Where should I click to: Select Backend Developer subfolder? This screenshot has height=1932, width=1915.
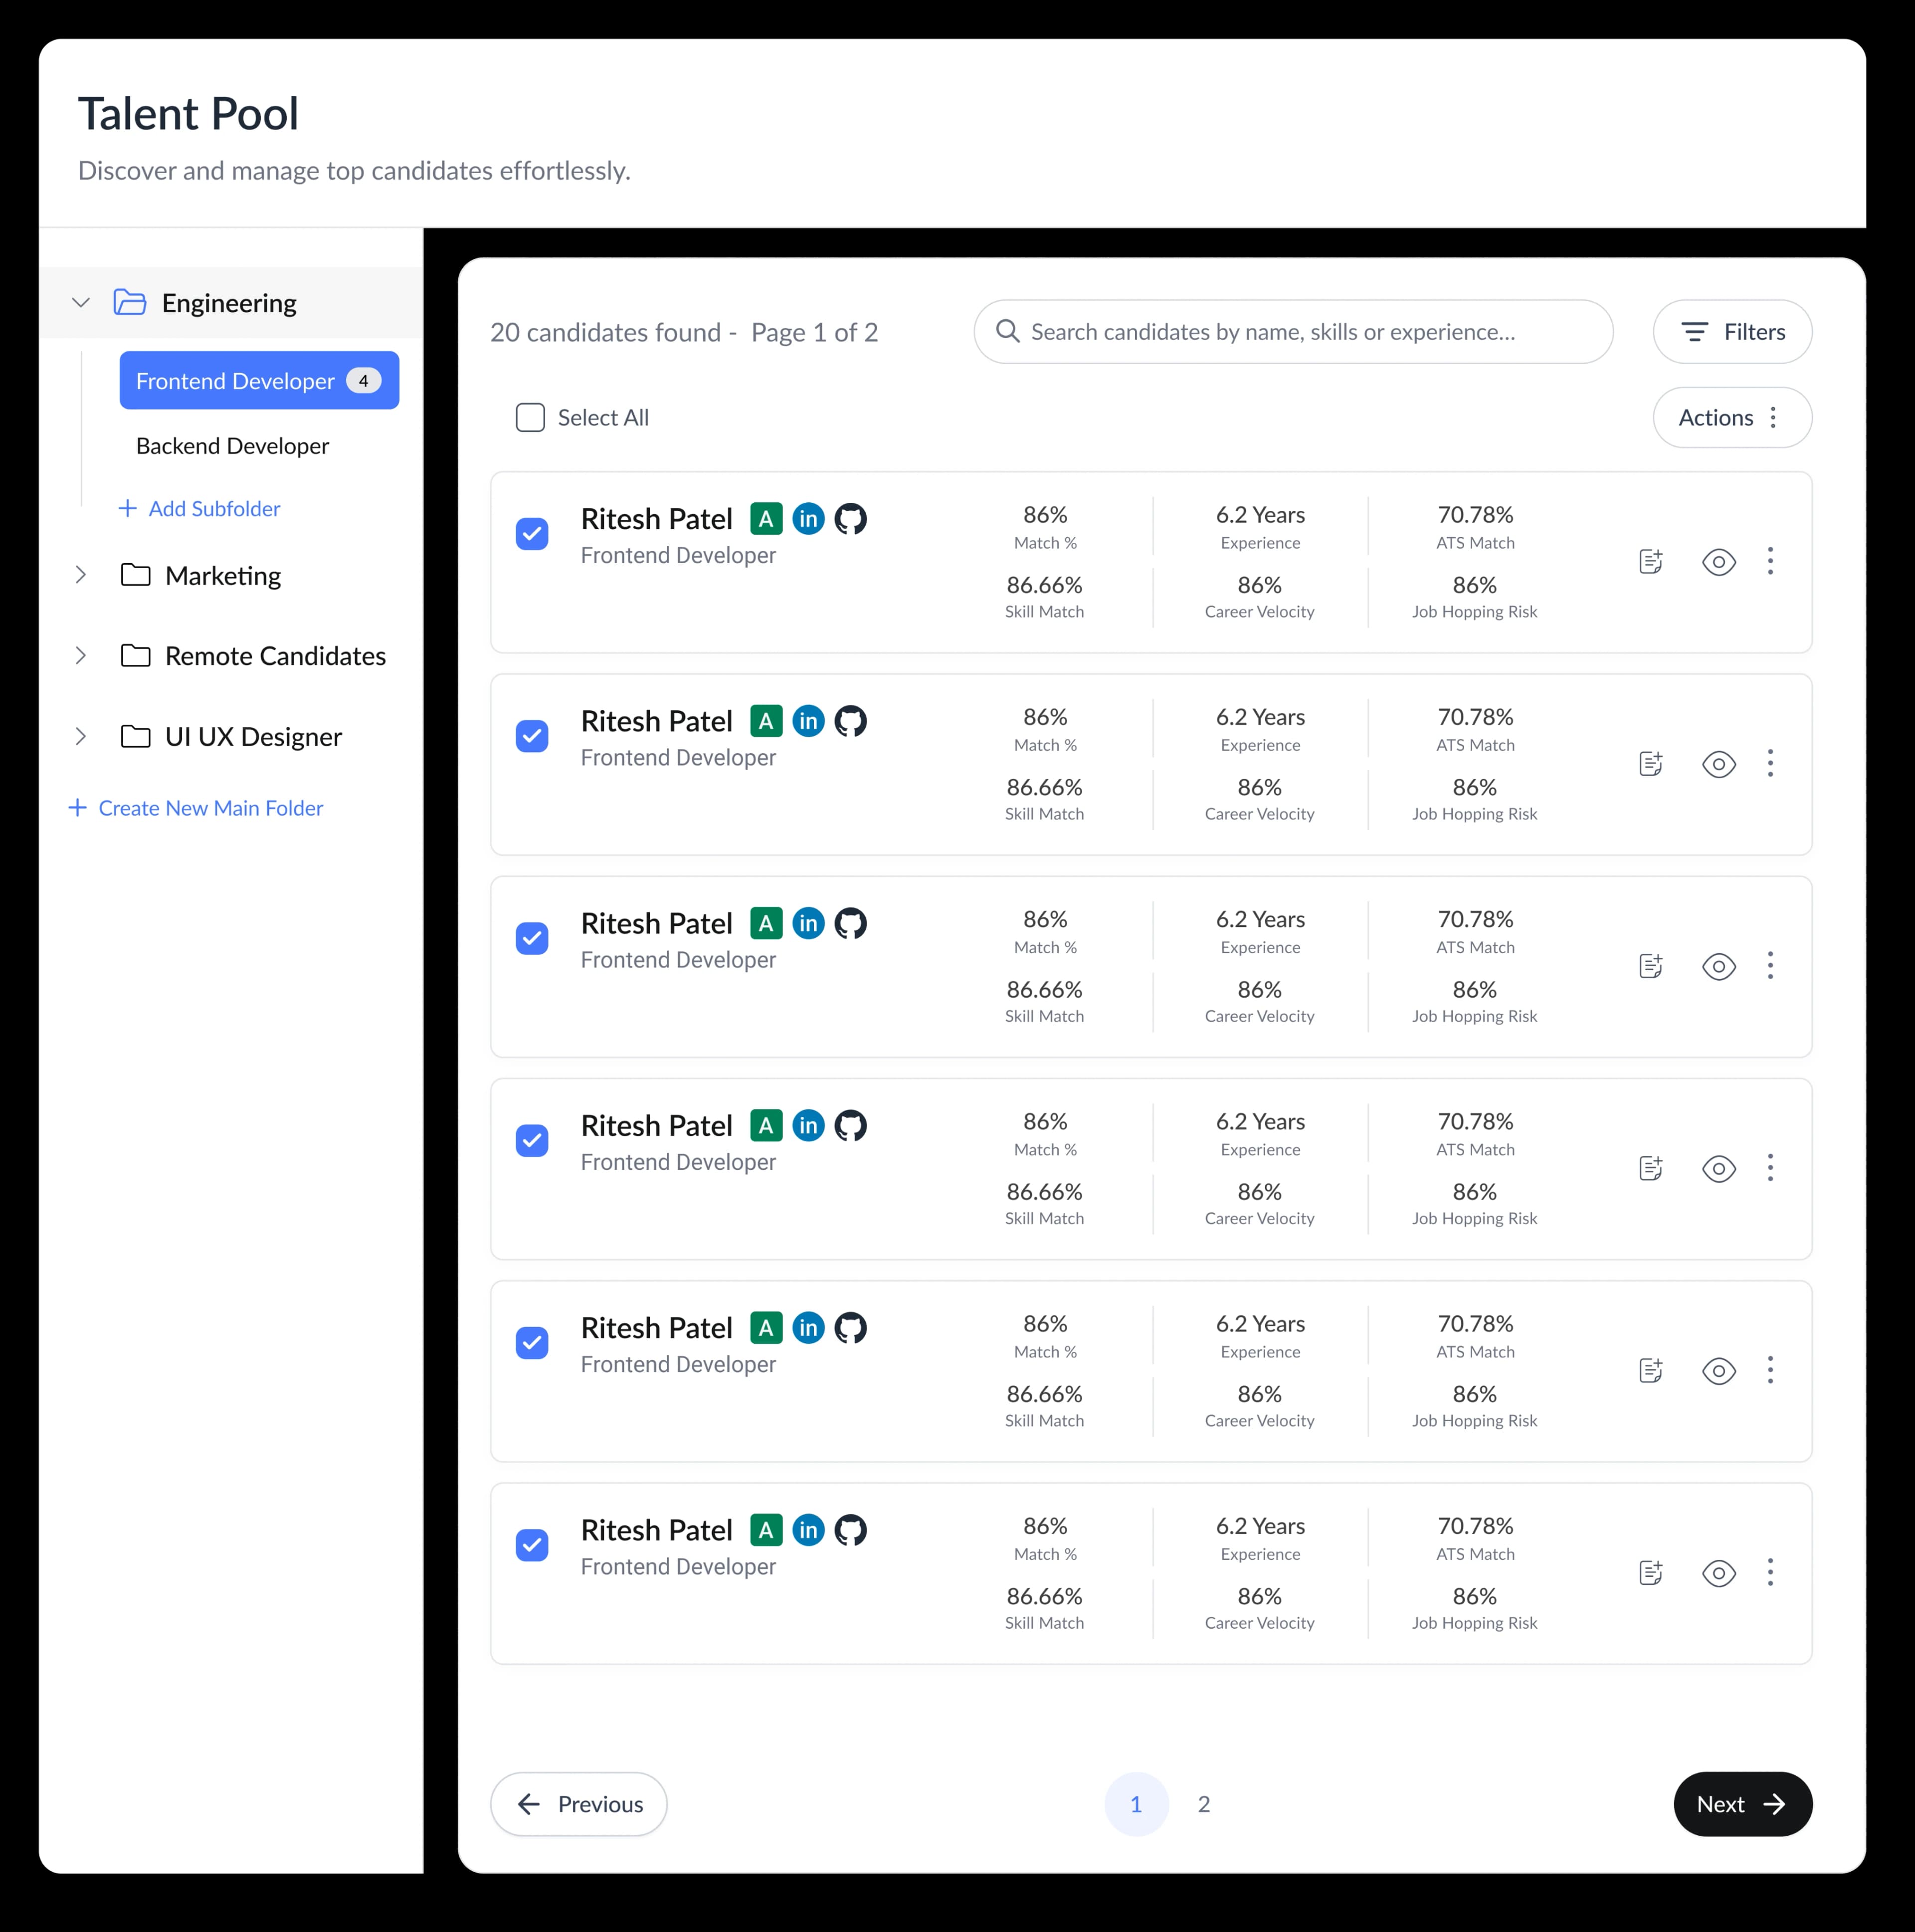pos(232,446)
